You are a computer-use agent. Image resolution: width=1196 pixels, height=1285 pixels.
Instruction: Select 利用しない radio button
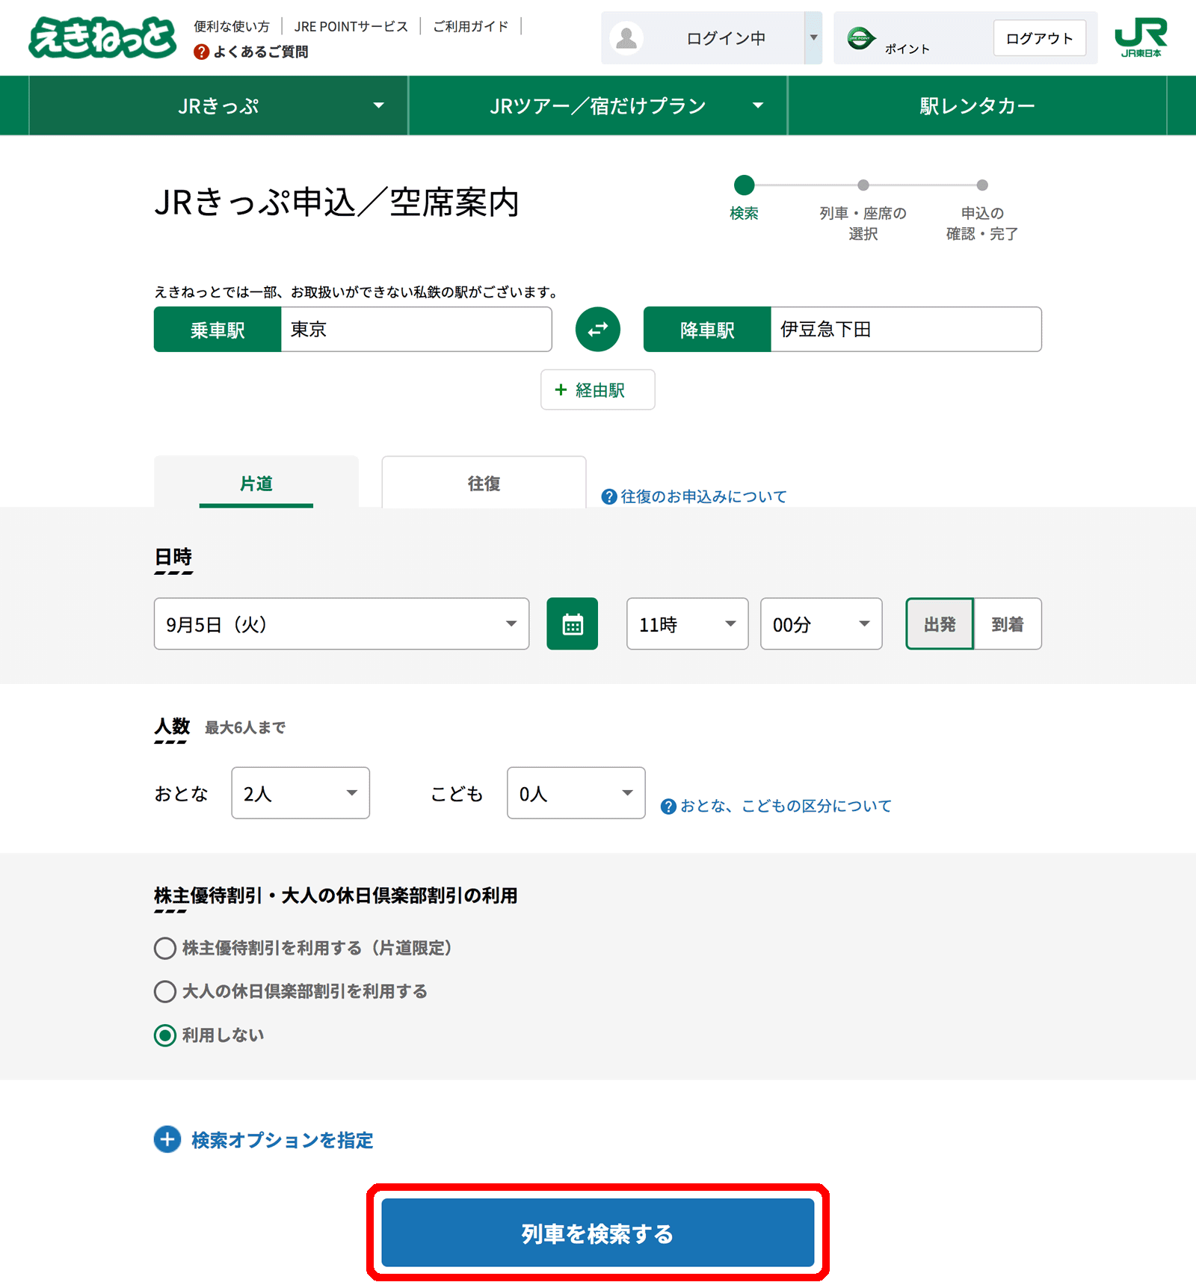165,1035
